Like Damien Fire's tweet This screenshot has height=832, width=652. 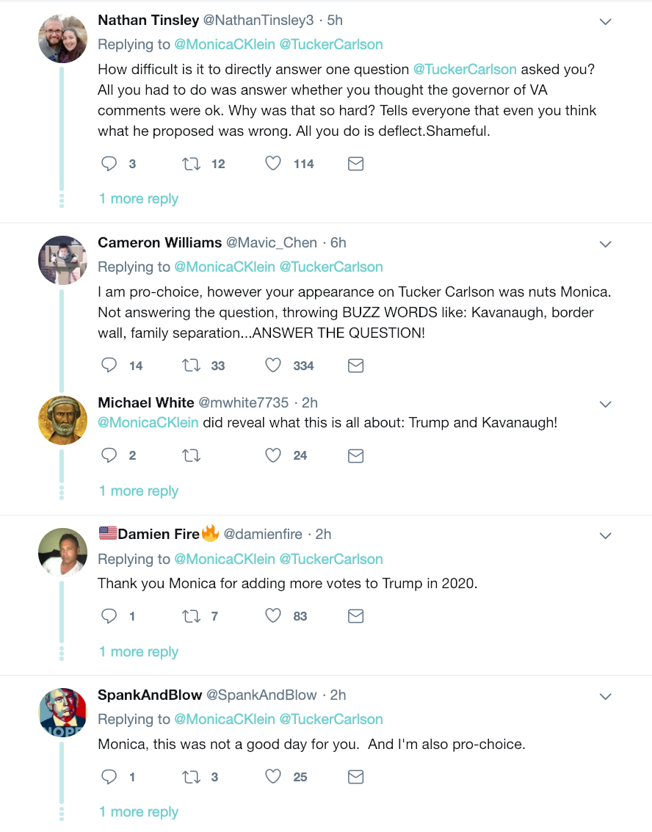click(x=273, y=616)
